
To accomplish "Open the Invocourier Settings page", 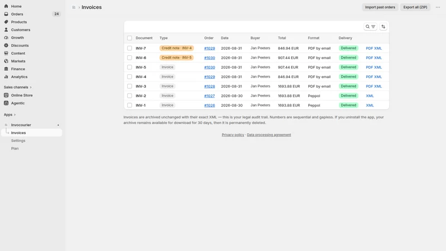I will tap(18, 141).
